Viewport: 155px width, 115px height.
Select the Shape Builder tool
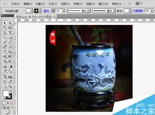pyautogui.click(x=5, y=61)
